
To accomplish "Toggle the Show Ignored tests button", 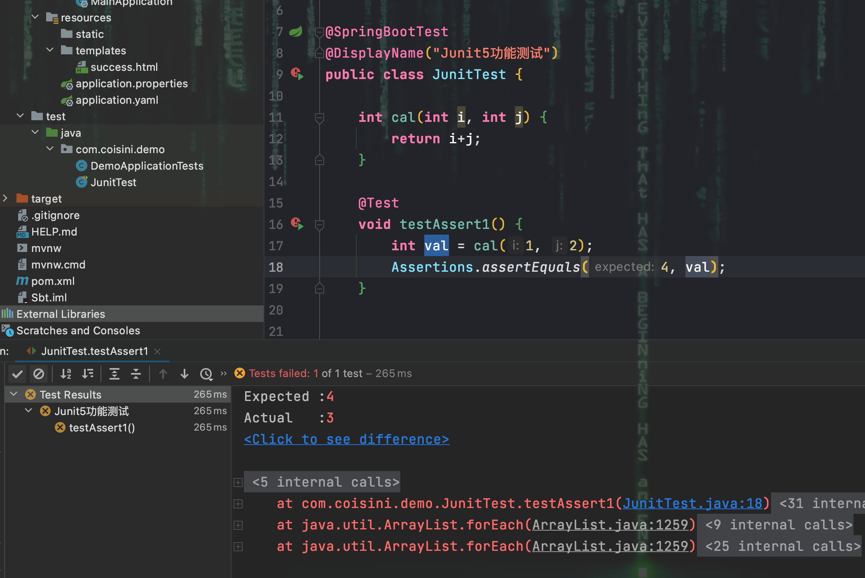I will click(x=39, y=374).
